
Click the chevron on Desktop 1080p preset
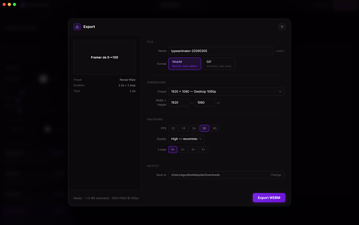coord(280,92)
